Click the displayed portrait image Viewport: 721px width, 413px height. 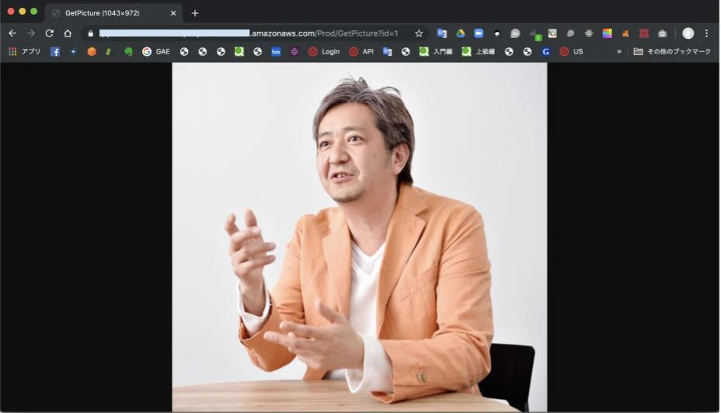[360, 237]
